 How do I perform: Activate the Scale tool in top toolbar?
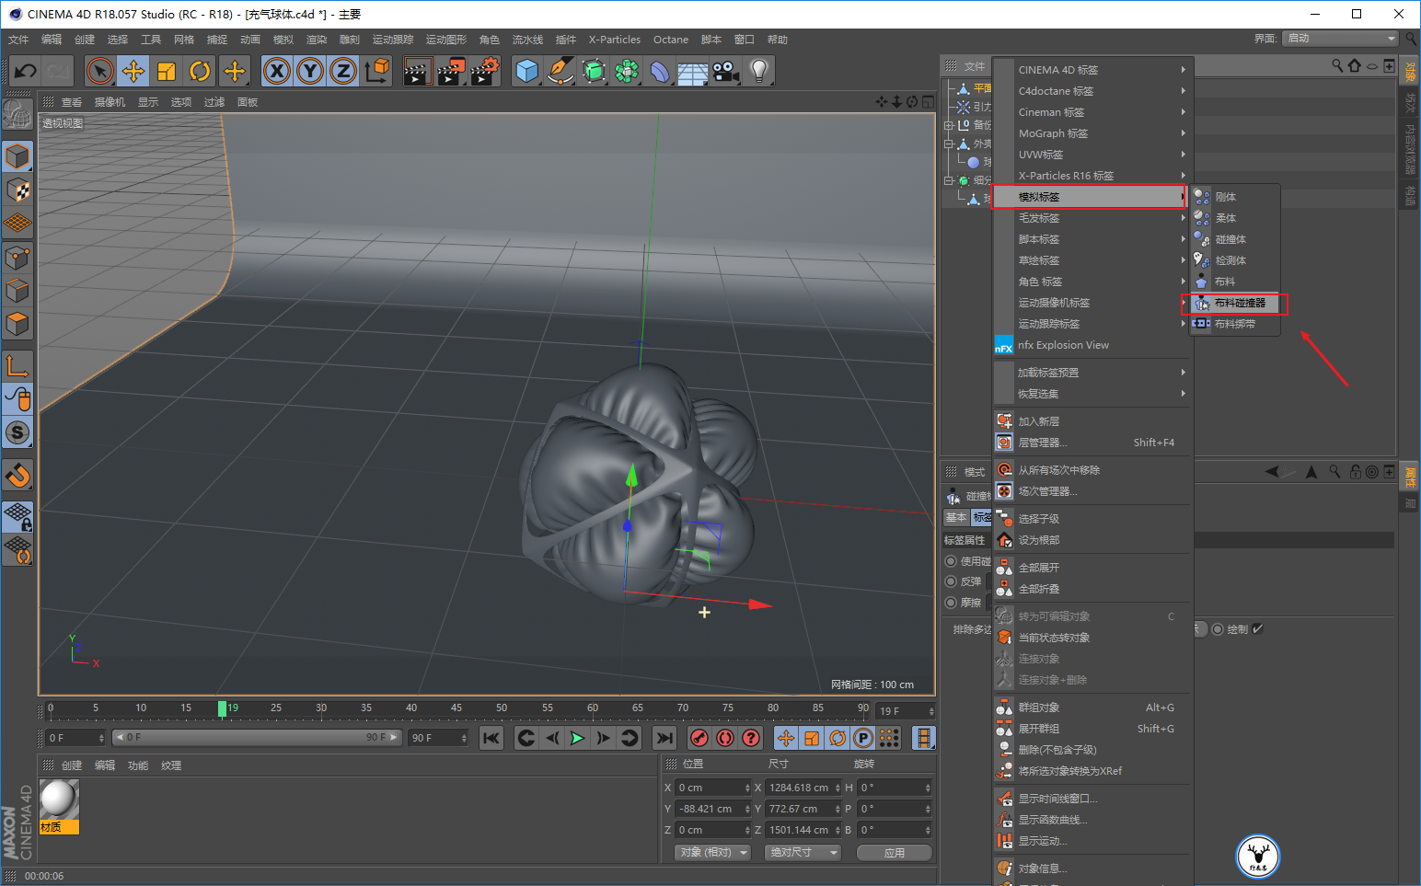(x=167, y=71)
